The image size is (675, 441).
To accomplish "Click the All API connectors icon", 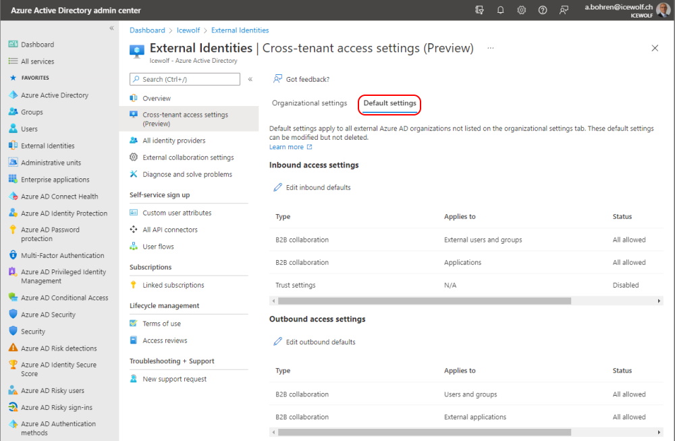I will (x=134, y=229).
